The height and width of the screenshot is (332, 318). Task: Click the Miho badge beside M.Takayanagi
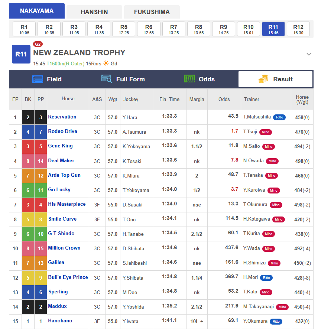tap(282, 307)
